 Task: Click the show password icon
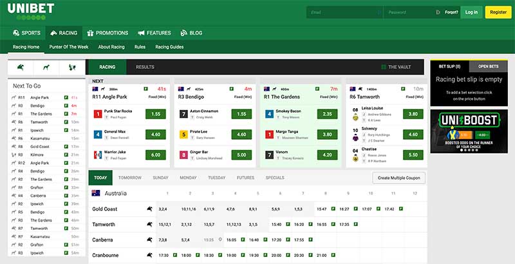pyautogui.click(x=438, y=12)
